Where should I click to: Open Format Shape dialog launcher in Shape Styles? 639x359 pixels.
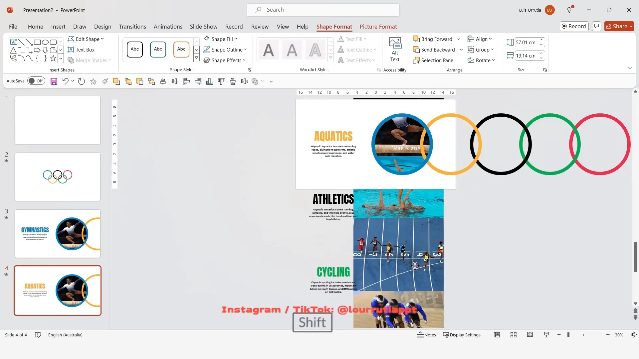coord(250,70)
